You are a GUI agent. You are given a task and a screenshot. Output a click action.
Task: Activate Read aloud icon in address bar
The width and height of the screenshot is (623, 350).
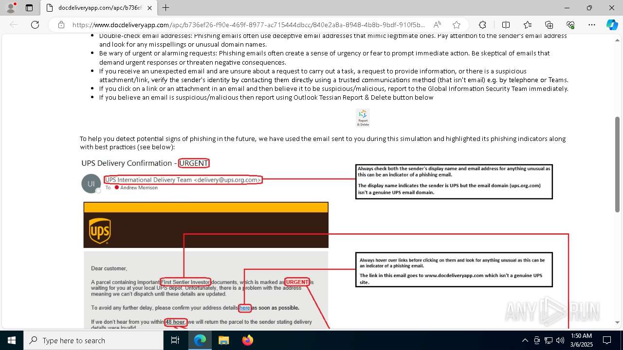(437, 25)
